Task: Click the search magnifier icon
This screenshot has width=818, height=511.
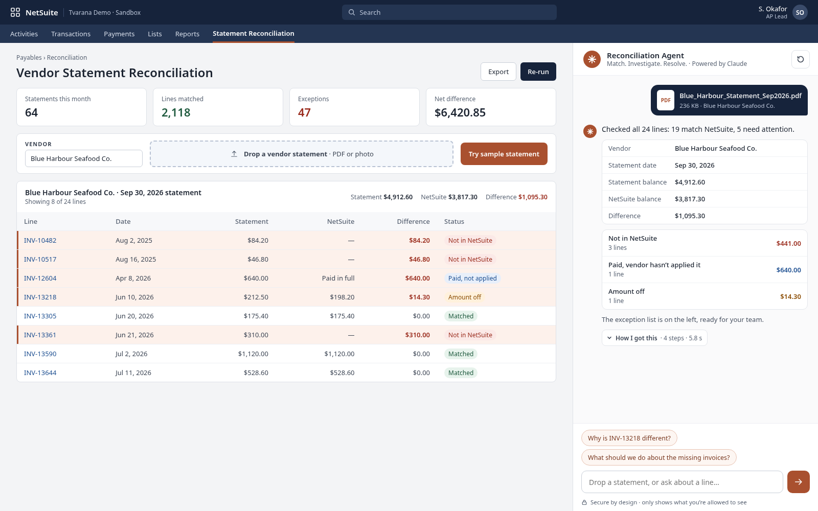Action: pos(352,12)
